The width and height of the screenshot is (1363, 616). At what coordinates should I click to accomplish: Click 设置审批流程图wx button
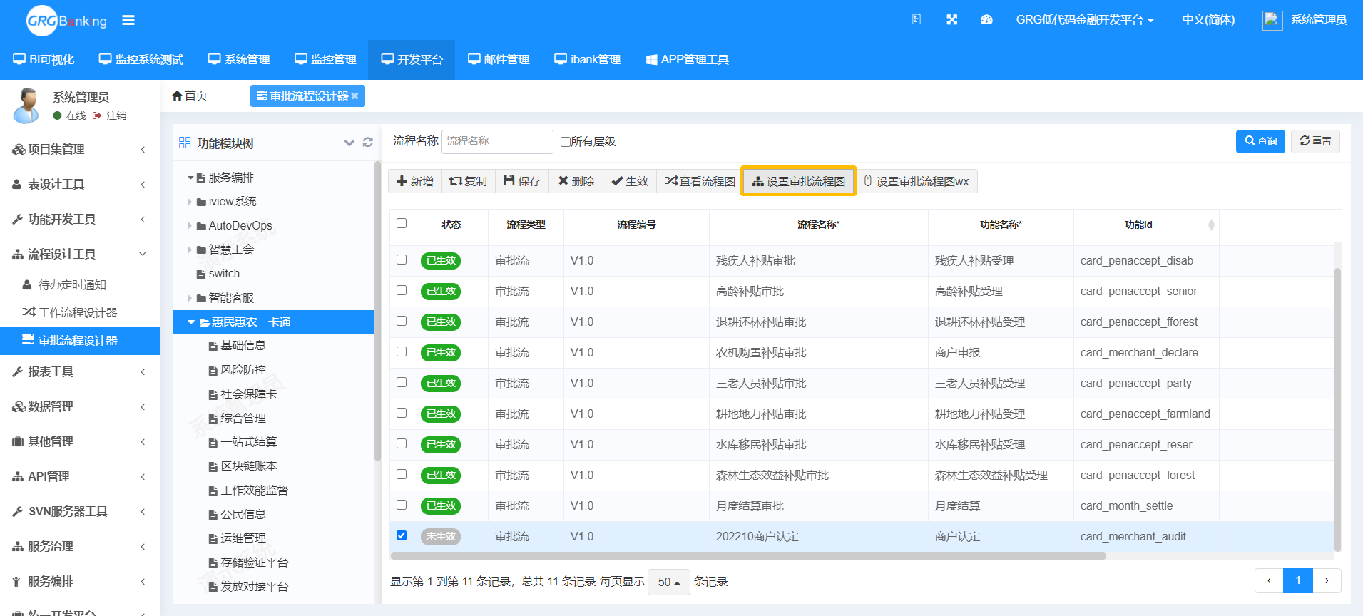click(917, 181)
